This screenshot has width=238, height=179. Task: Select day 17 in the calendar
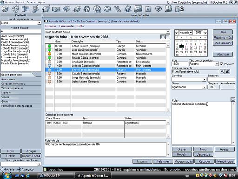[x=182, y=49]
